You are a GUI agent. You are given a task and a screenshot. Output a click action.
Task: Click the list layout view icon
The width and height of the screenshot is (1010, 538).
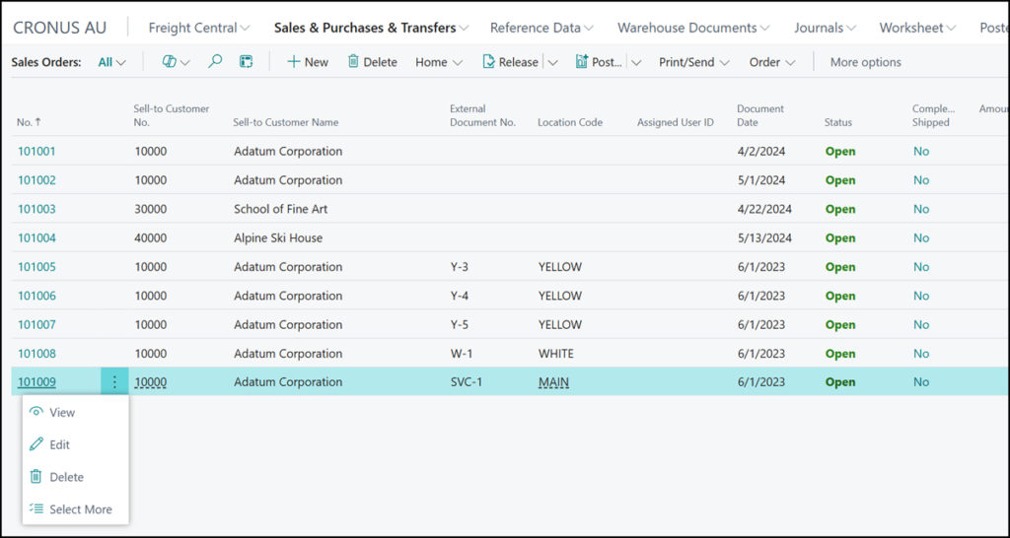click(x=247, y=62)
